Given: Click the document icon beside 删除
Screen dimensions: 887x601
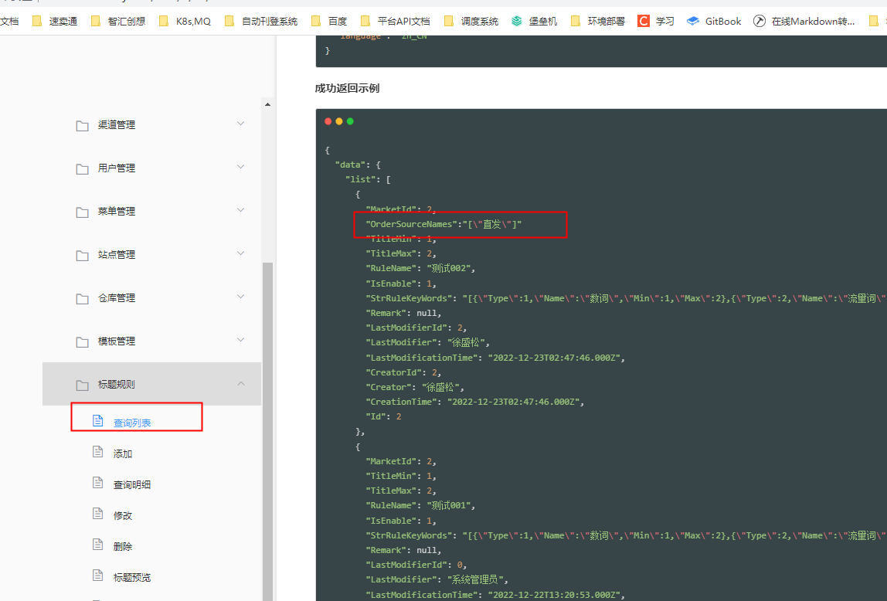Looking at the screenshot, I should 98,545.
